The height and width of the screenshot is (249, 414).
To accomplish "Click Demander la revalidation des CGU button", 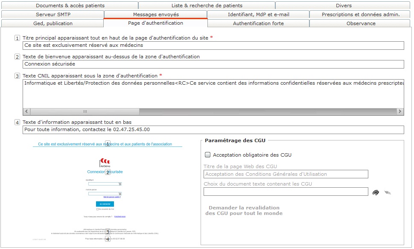I will tap(244, 210).
